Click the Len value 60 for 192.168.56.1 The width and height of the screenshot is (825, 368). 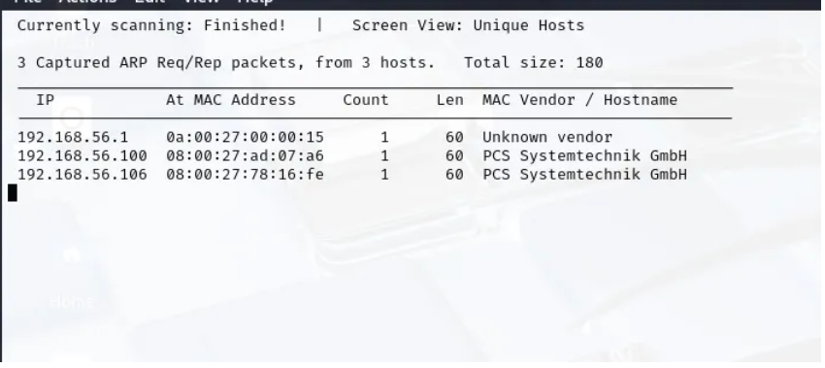454,138
